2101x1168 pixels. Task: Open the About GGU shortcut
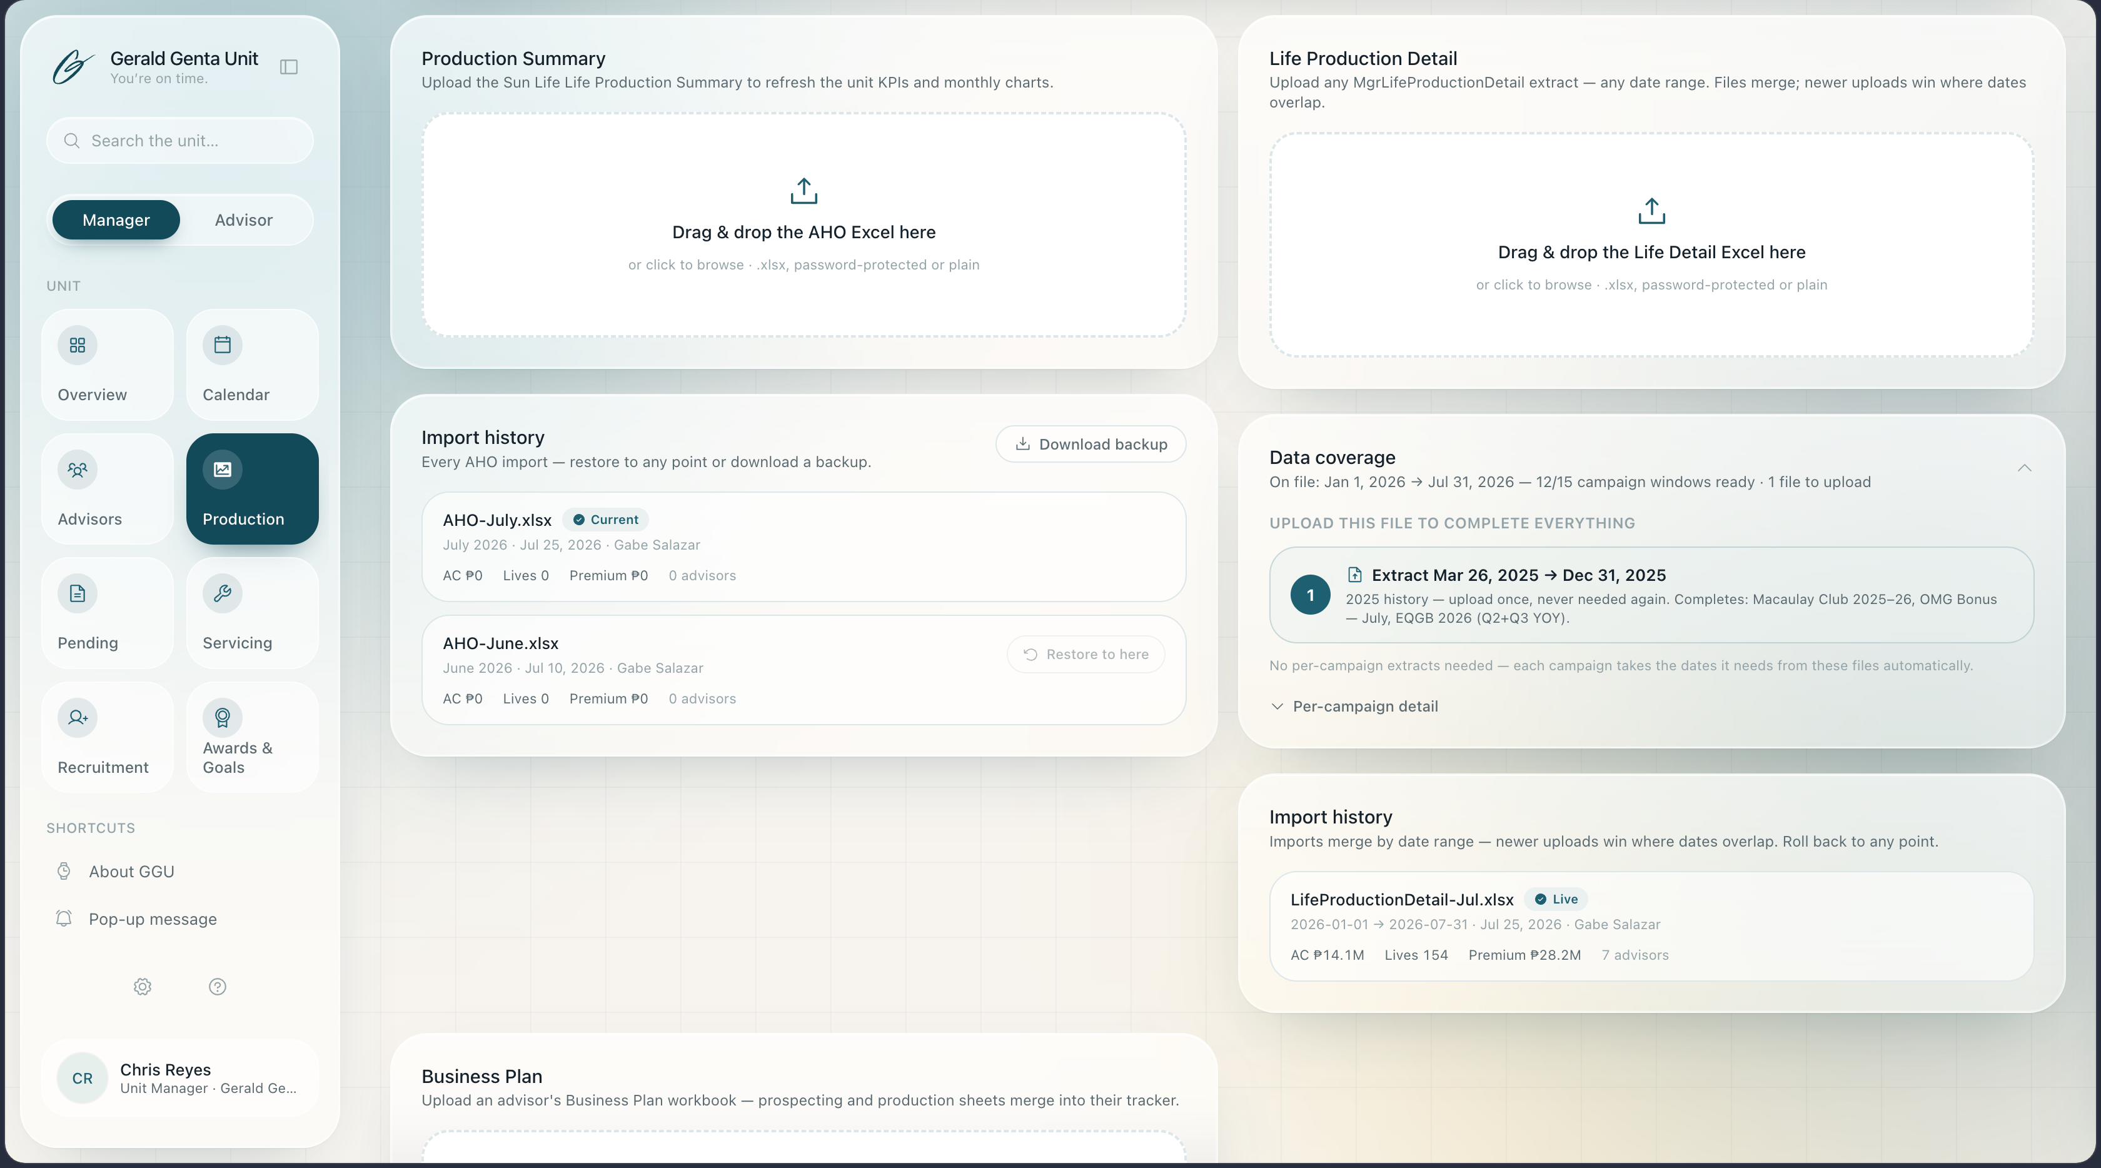[x=131, y=871]
